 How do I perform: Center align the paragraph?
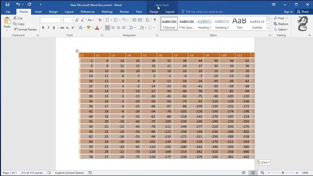pyautogui.click(x=113, y=28)
